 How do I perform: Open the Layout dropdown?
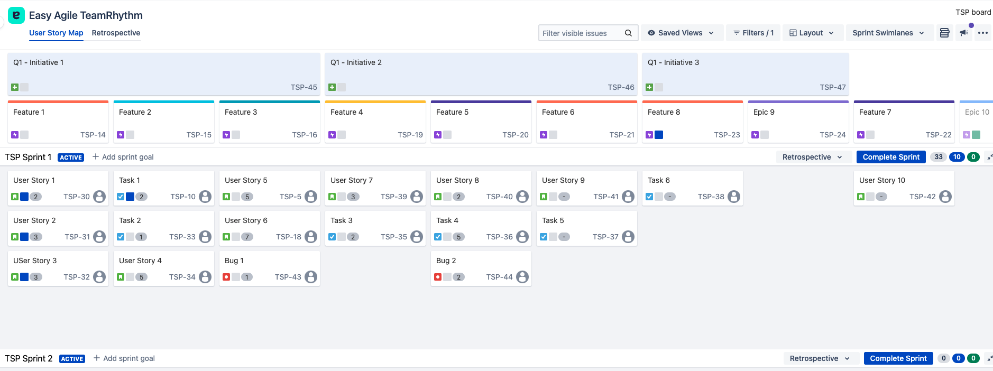pyautogui.click(x=811, y=33)
